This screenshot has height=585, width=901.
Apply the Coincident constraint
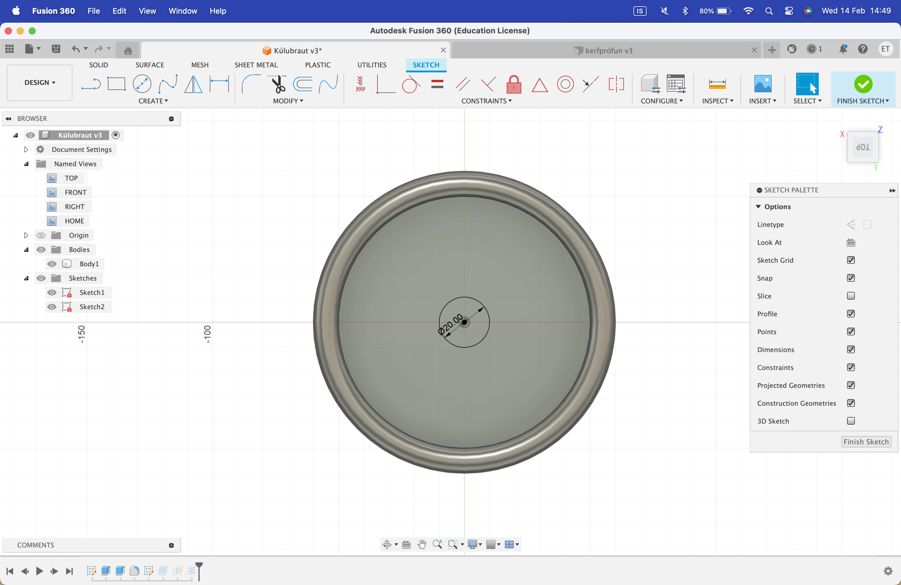385,84
